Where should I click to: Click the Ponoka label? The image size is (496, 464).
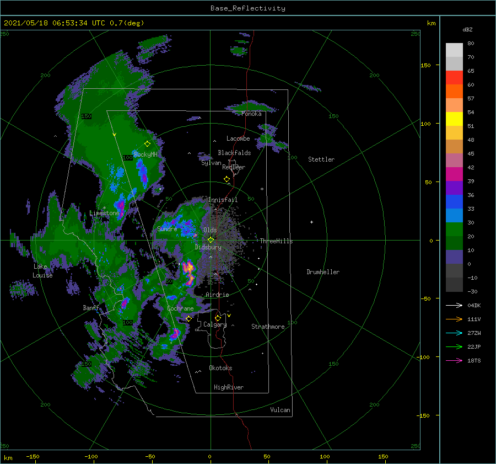251,114
